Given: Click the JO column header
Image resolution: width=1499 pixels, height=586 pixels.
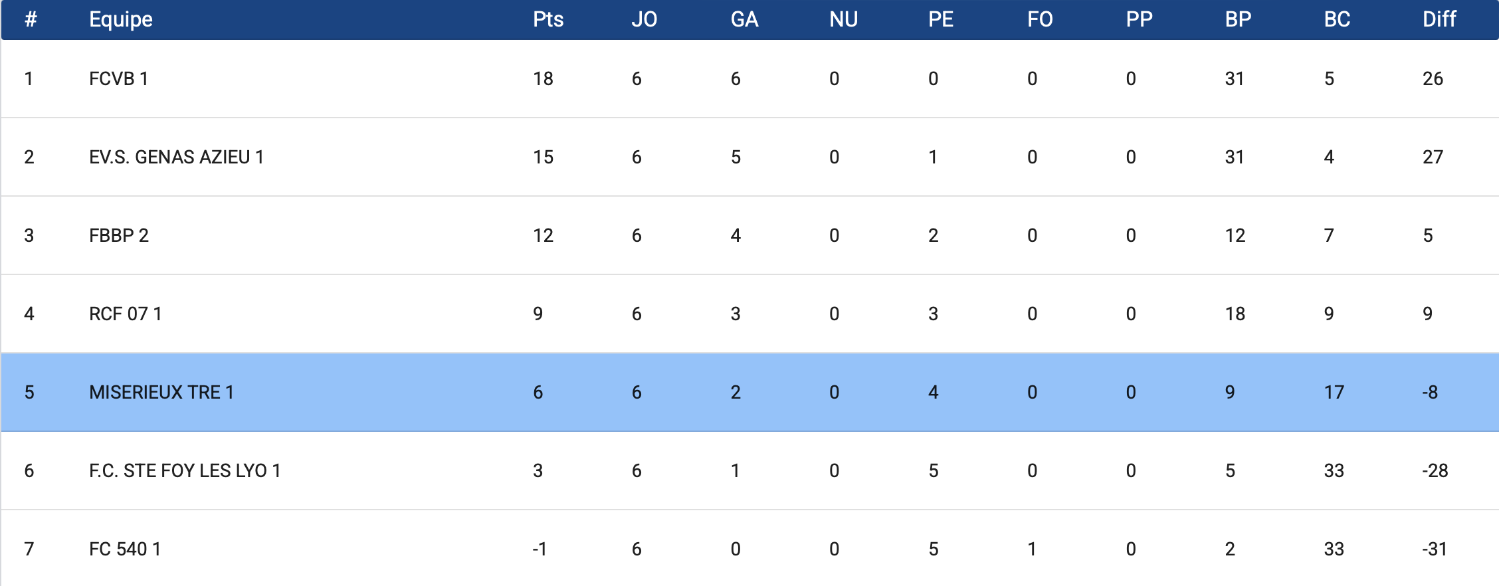Looking at the screenshot, I should (x=644, y=19).
